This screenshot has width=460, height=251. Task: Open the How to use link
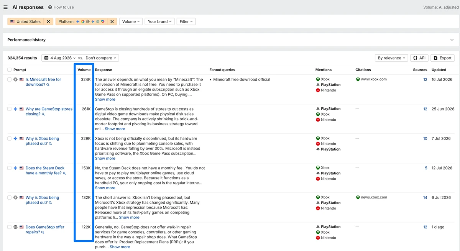point(64,7)
